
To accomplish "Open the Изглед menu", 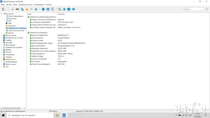I will [9, 5].
